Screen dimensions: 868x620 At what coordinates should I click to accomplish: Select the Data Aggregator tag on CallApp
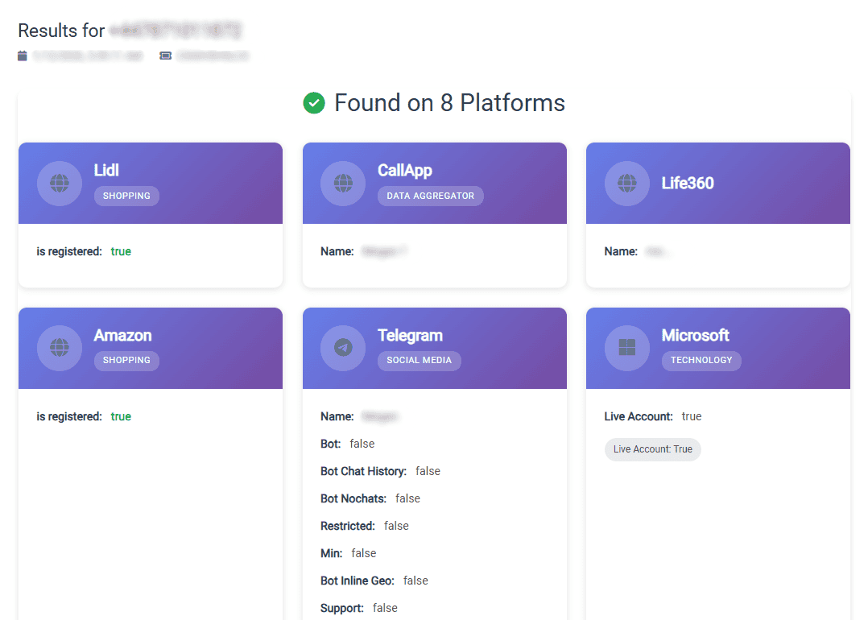(x=430, y=196)
